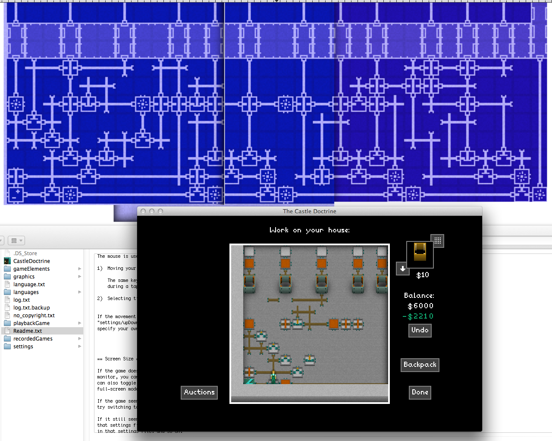
Task: Expand the recordedGames folder arrow
Action: [80, 338]
